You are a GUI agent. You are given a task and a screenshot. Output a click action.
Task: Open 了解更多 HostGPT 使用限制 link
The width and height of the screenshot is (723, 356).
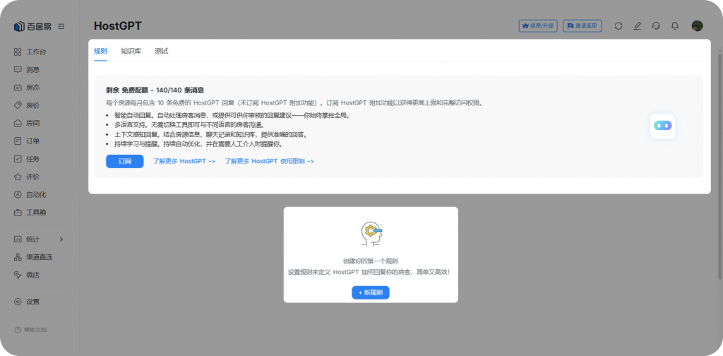click(269, 161)
